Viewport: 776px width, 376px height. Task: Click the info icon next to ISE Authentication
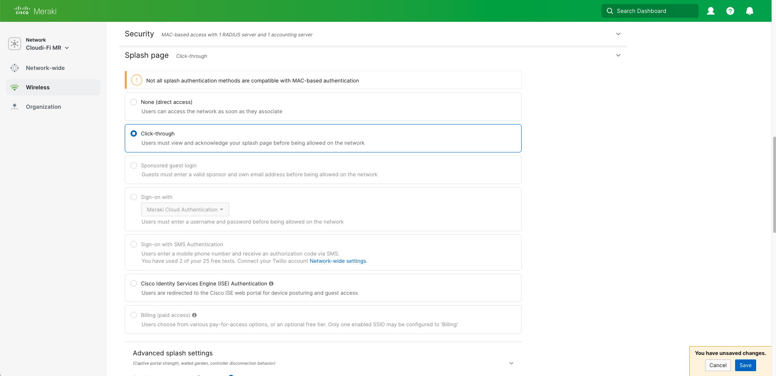point(271,283)
